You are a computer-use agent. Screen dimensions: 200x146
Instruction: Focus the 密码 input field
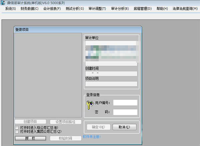pos(125,112)
